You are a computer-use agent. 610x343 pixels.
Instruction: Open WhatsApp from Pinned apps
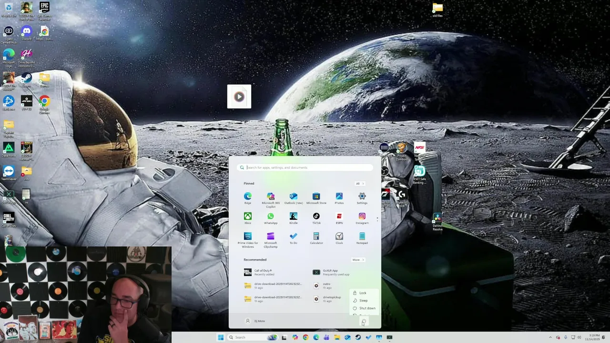[271, 218]
